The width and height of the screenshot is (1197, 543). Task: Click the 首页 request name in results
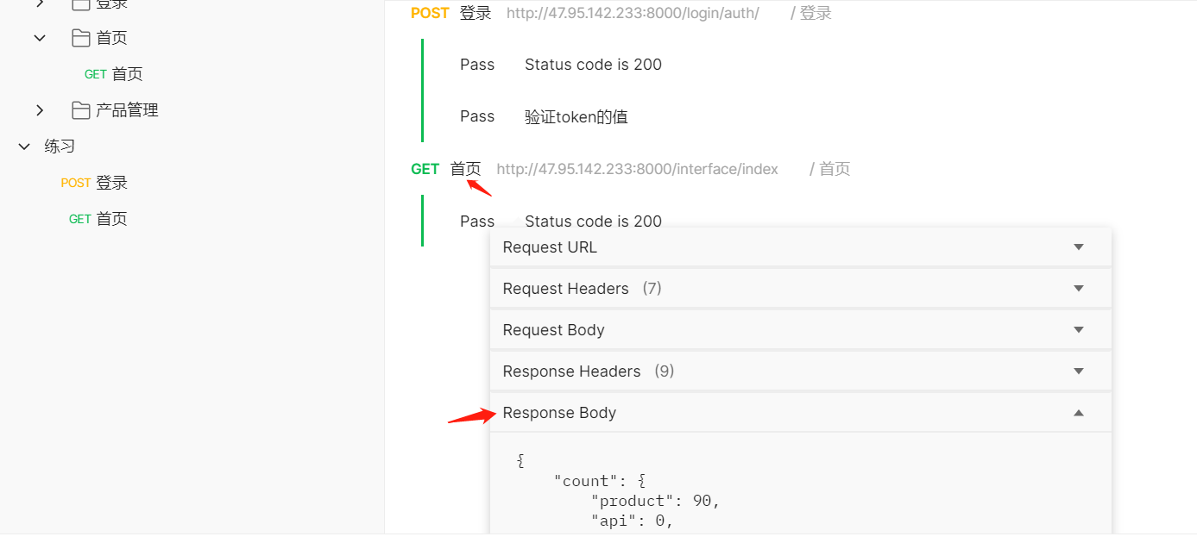click(465, 169)
